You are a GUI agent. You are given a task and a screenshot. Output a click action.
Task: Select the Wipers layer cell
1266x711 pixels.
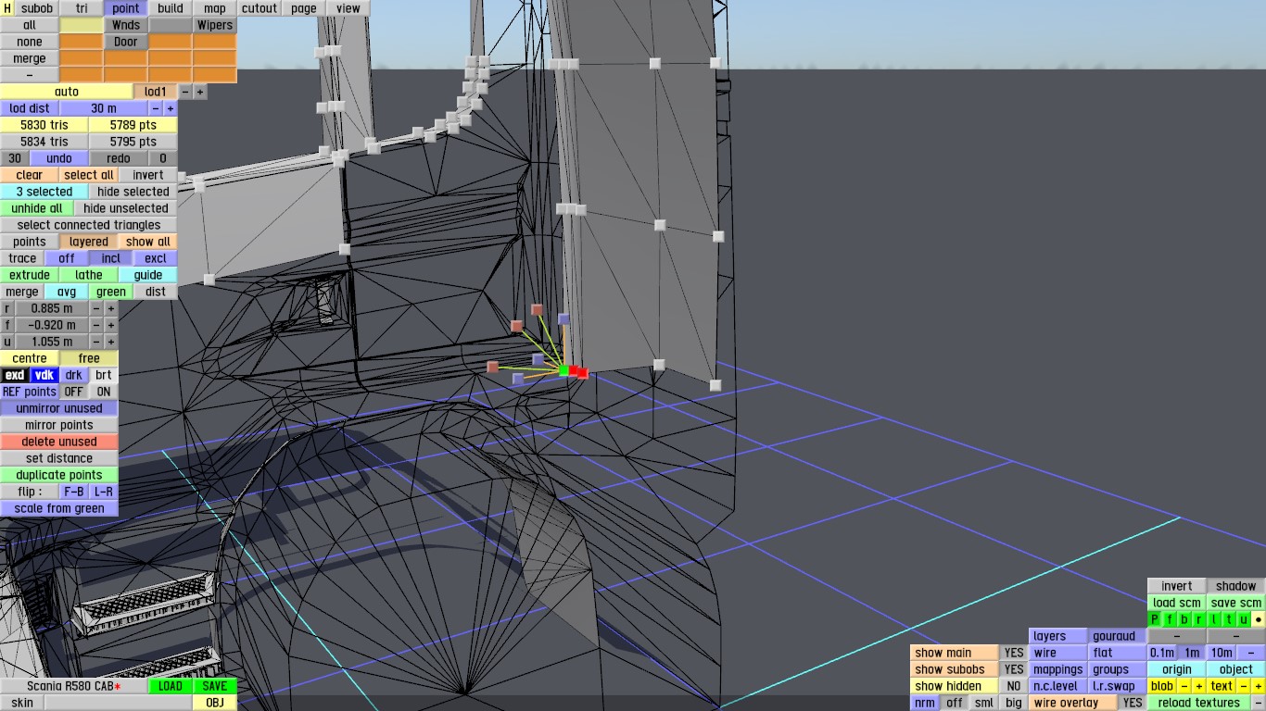coord(215,25)
